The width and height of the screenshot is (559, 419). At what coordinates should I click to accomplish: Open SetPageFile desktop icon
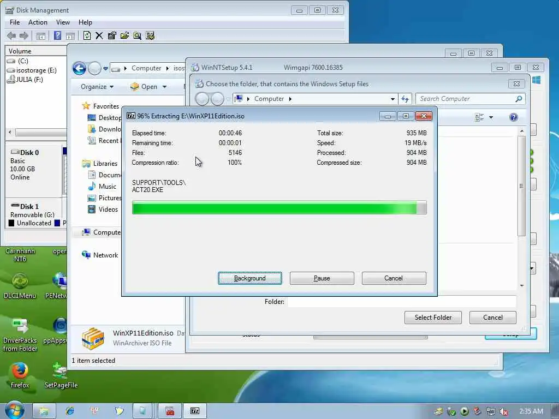pyautogui.click(x=61, y=375)
